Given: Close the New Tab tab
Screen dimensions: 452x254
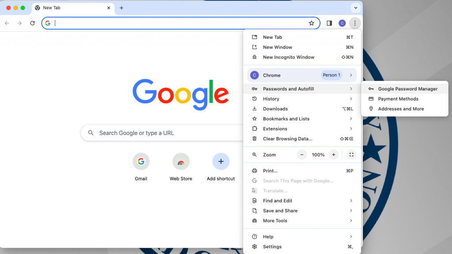Looking at the screenshot, I should [x=109, y=8].
